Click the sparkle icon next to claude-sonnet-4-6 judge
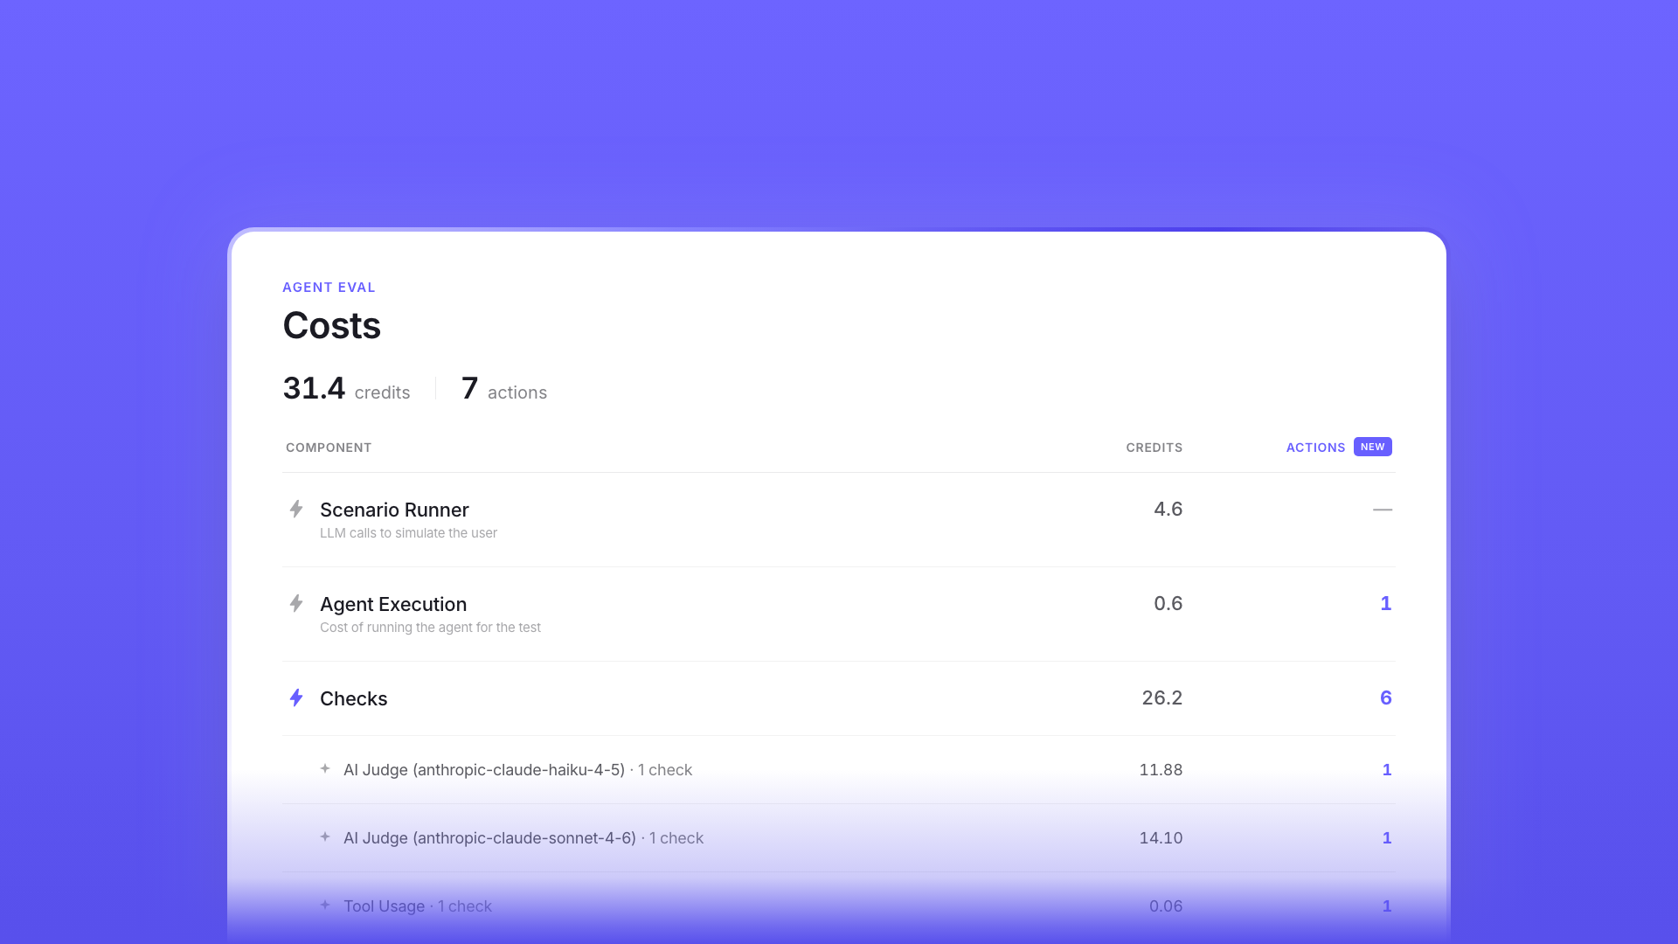The height and width of the screenshot is (944, 1678). [x=325, y=837]
